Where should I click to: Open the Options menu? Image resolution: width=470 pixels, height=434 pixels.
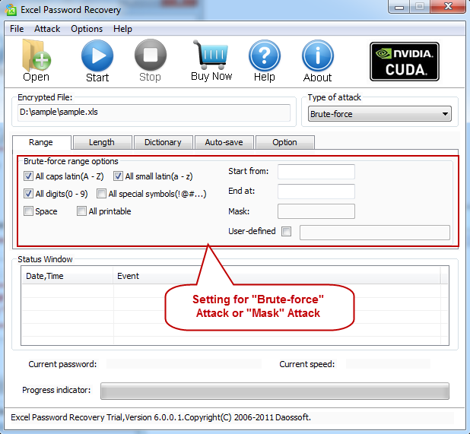click(x=87, y=29)
